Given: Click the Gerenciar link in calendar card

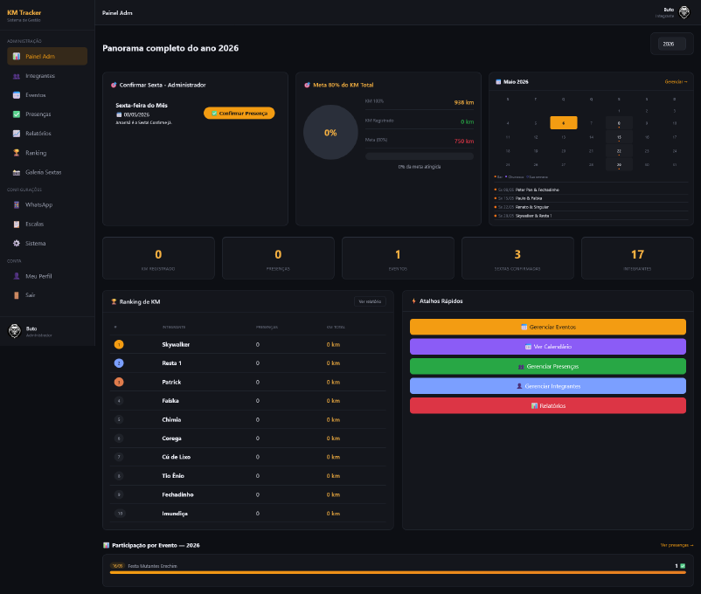Looking at the screenshot, I should pos(676,82).
